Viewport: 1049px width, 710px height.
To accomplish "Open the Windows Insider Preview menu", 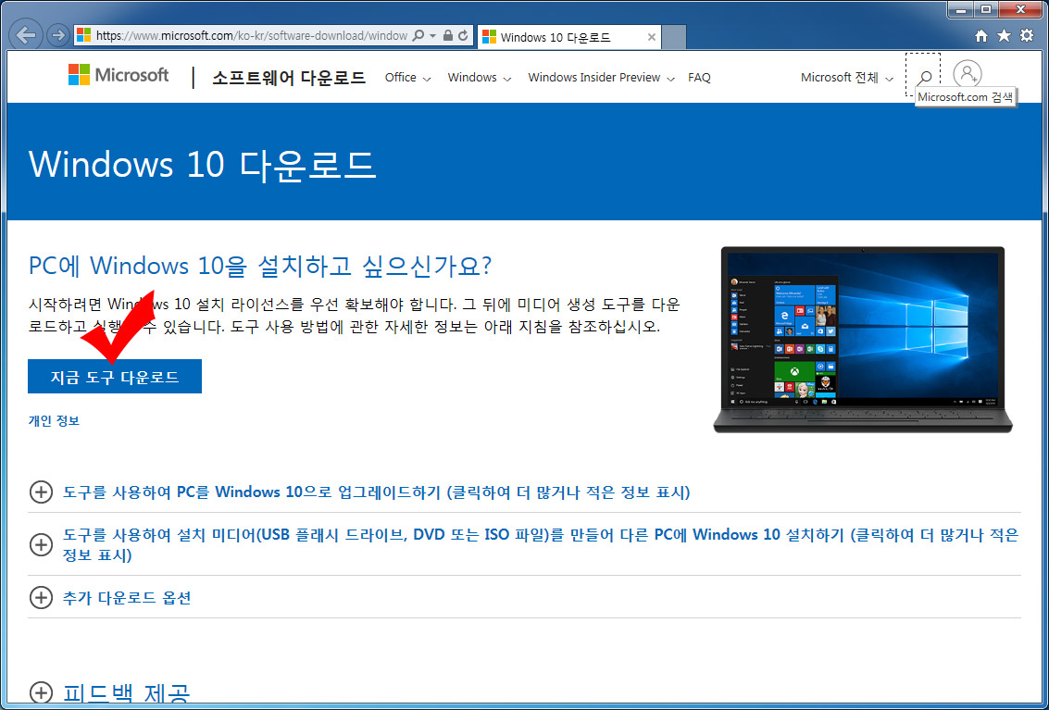I will (602, 78).
